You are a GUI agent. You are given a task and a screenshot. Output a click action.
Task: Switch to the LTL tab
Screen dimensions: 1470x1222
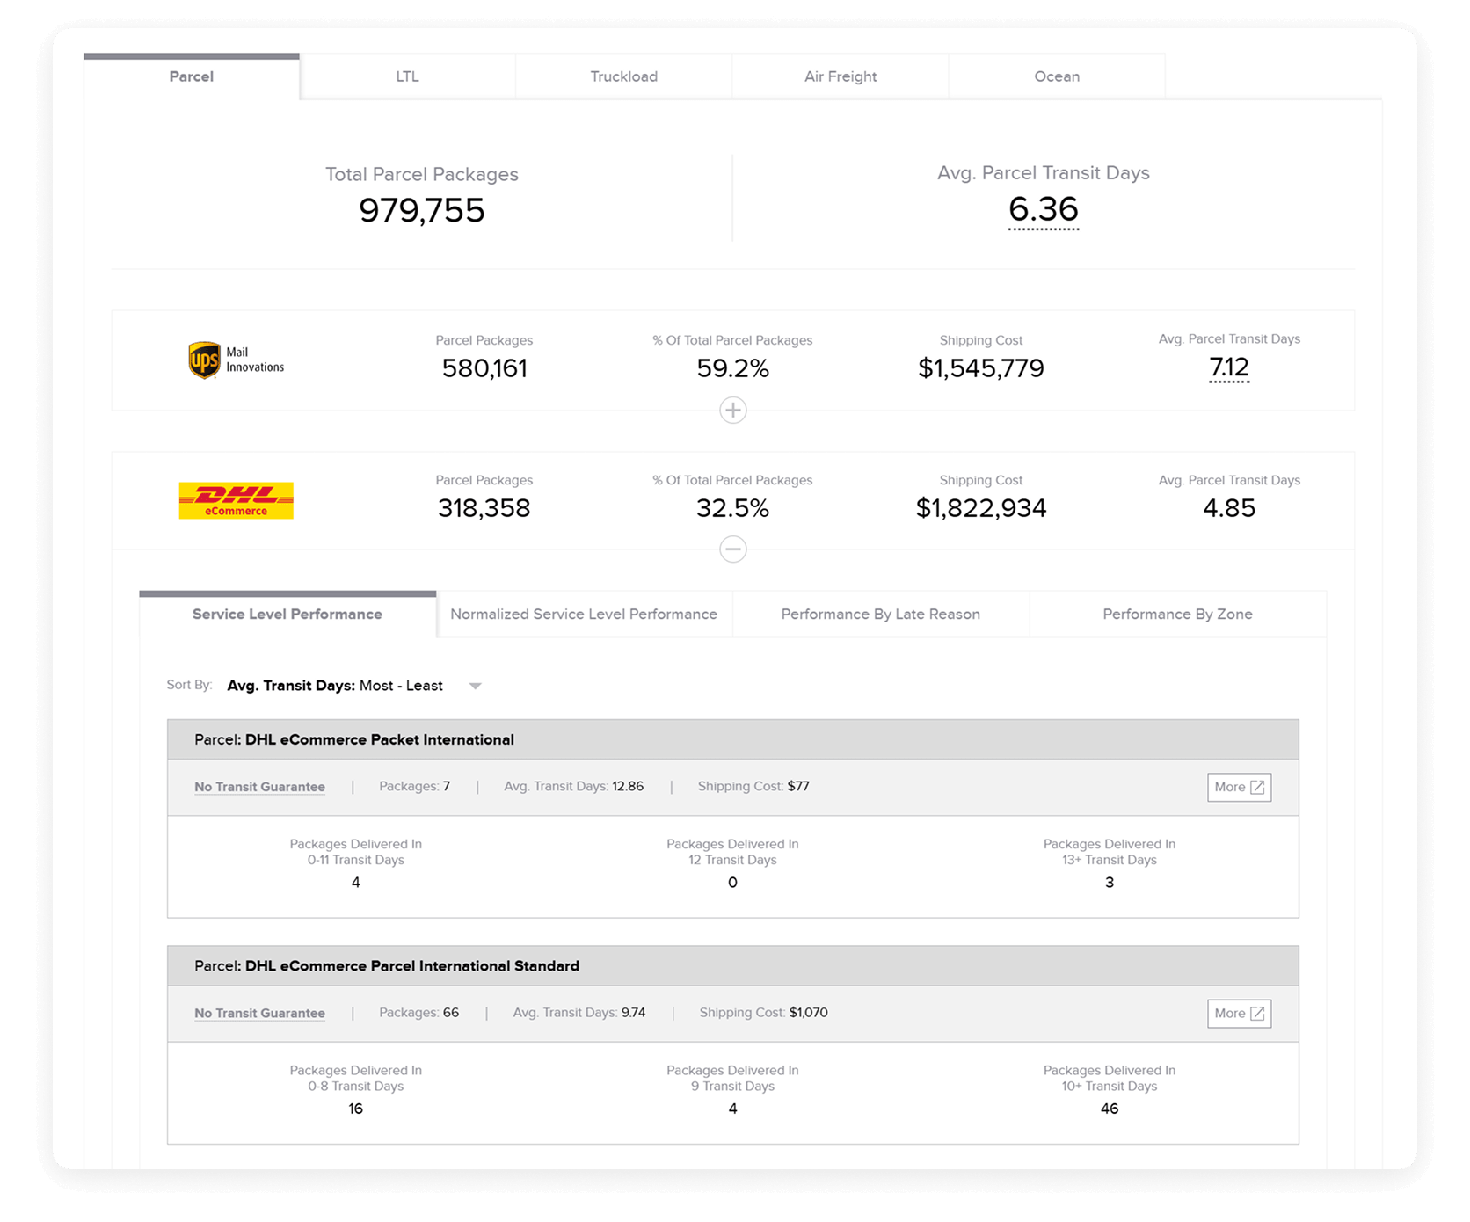(407, 76)
